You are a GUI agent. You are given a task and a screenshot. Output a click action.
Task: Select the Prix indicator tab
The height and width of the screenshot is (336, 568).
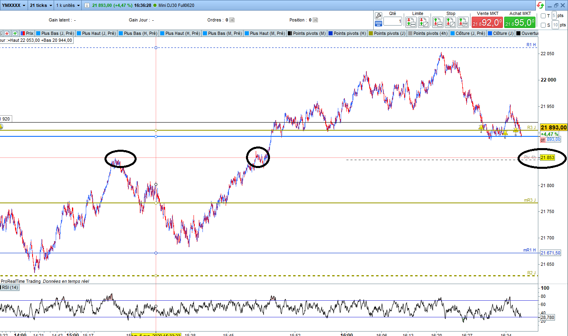[27, 33]
